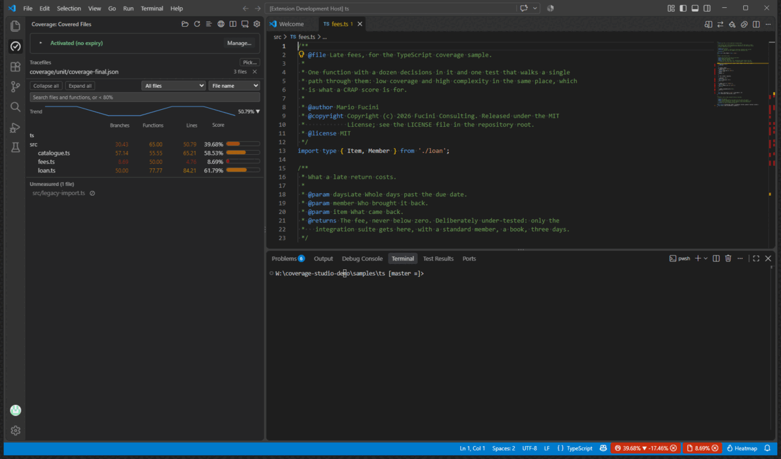Click the Manage... button
The image size is (781, 459).
240,43
